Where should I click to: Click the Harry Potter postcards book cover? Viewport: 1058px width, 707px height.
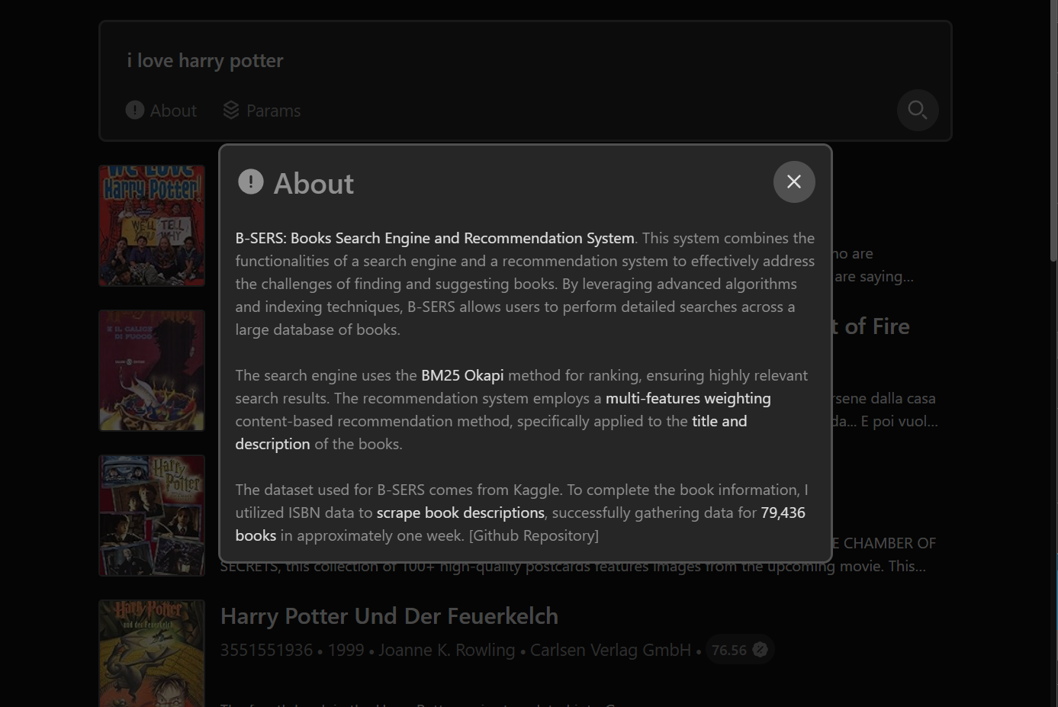(x=152, y=516)
